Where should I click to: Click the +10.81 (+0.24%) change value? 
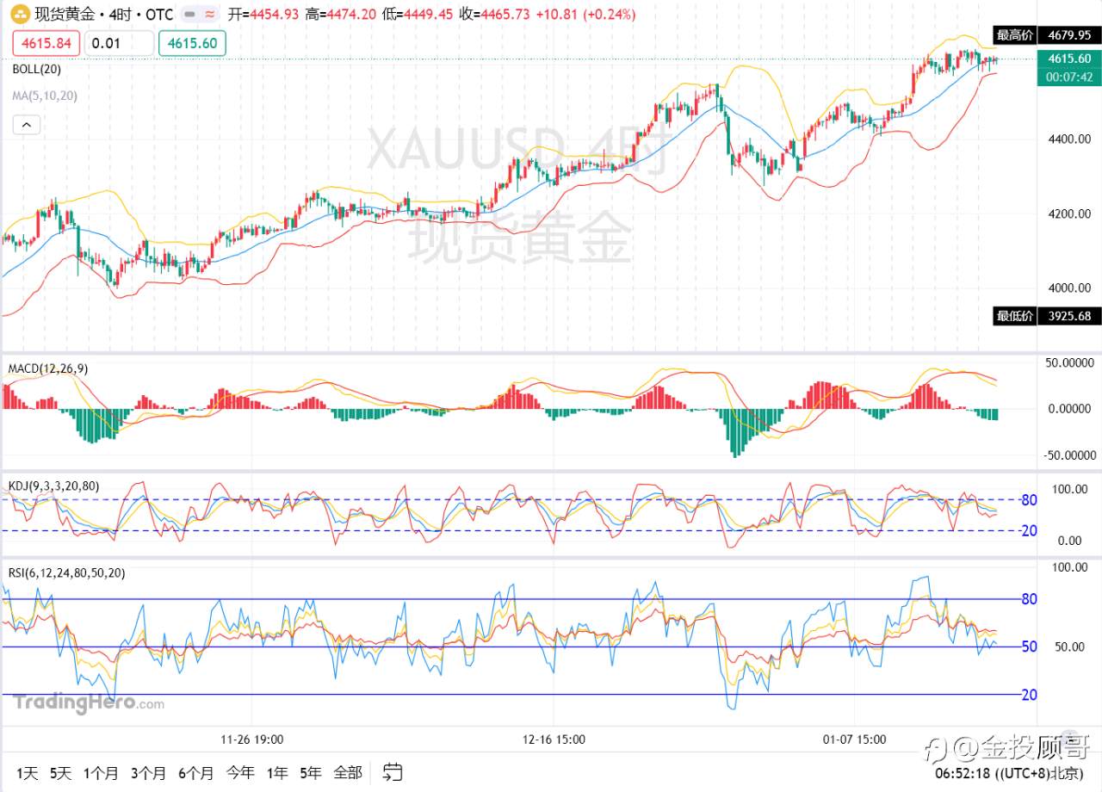coord(585,15)
